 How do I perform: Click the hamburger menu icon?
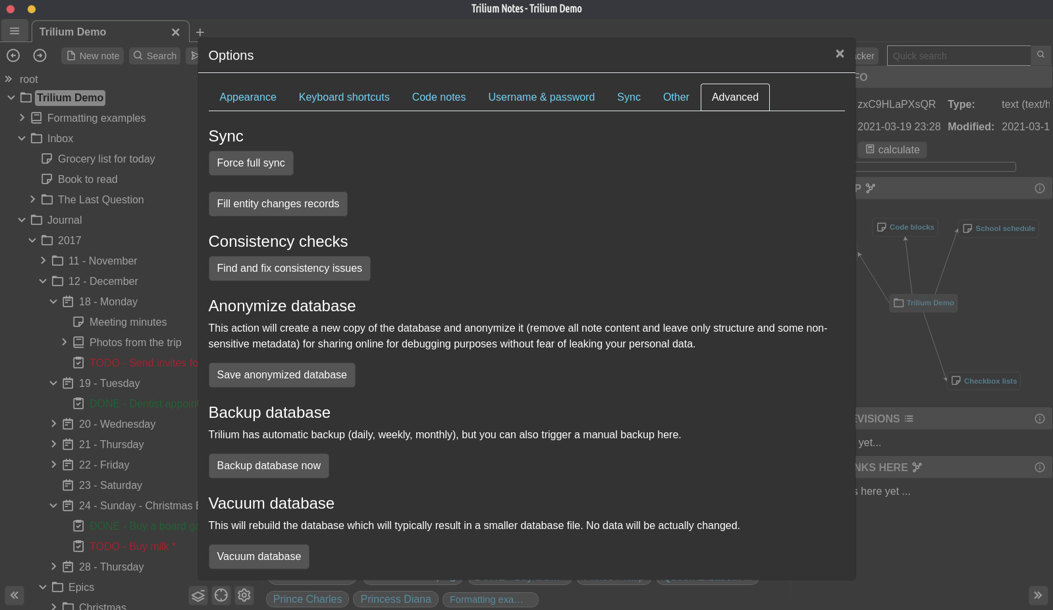coord(14,31)
